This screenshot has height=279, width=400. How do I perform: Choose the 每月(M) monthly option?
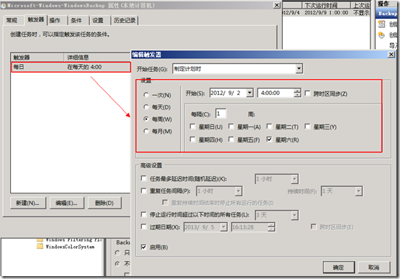(146, 131)
